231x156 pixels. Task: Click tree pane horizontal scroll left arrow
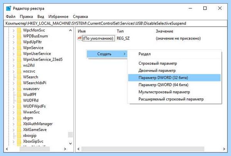7,149
